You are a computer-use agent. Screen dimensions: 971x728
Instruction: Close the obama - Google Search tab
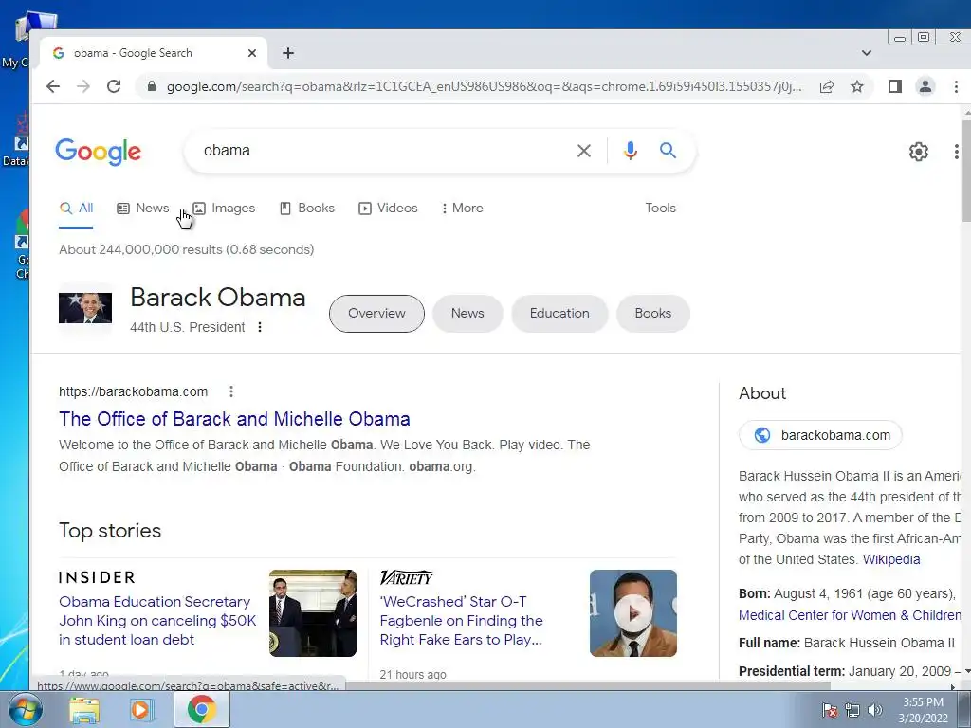click(252, 53)
